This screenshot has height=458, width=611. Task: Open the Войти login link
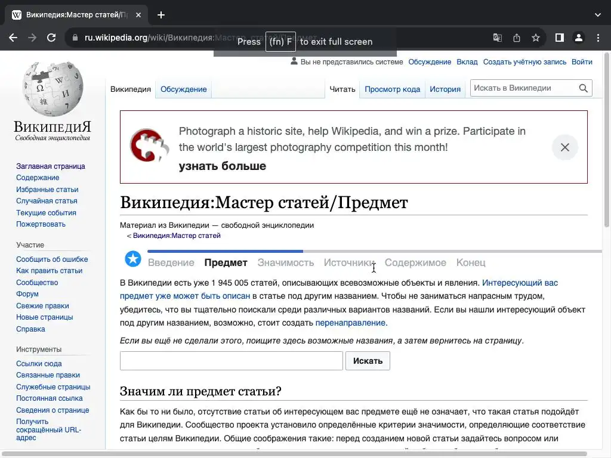click(582, 62)
